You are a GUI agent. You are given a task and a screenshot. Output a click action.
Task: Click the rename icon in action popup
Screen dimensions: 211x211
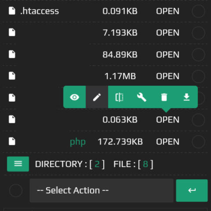click(x=119, y=97)
